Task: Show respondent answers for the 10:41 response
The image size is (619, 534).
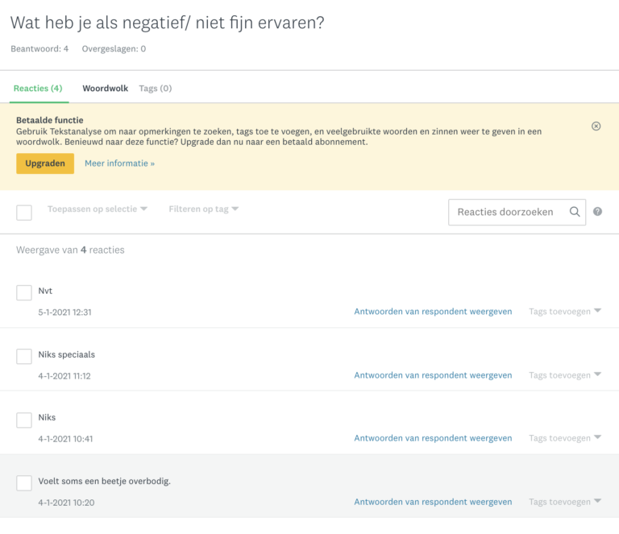Action: click(x=433, y=438)
